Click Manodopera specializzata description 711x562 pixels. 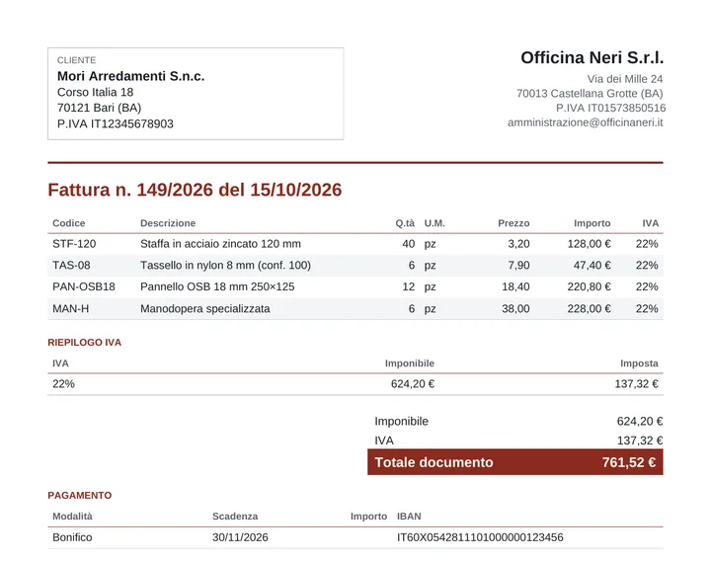[x=205, y=309]
